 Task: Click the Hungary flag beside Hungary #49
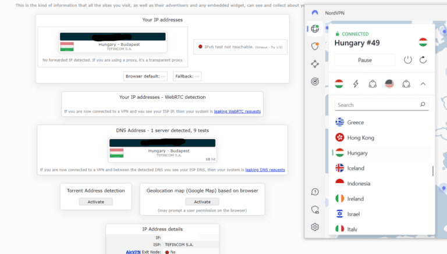423,42
